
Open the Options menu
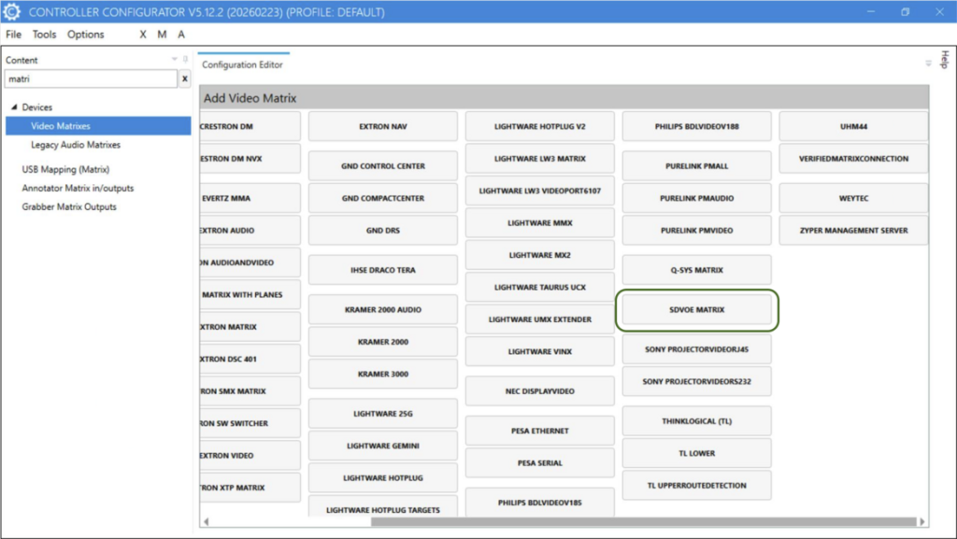(86, 35)
